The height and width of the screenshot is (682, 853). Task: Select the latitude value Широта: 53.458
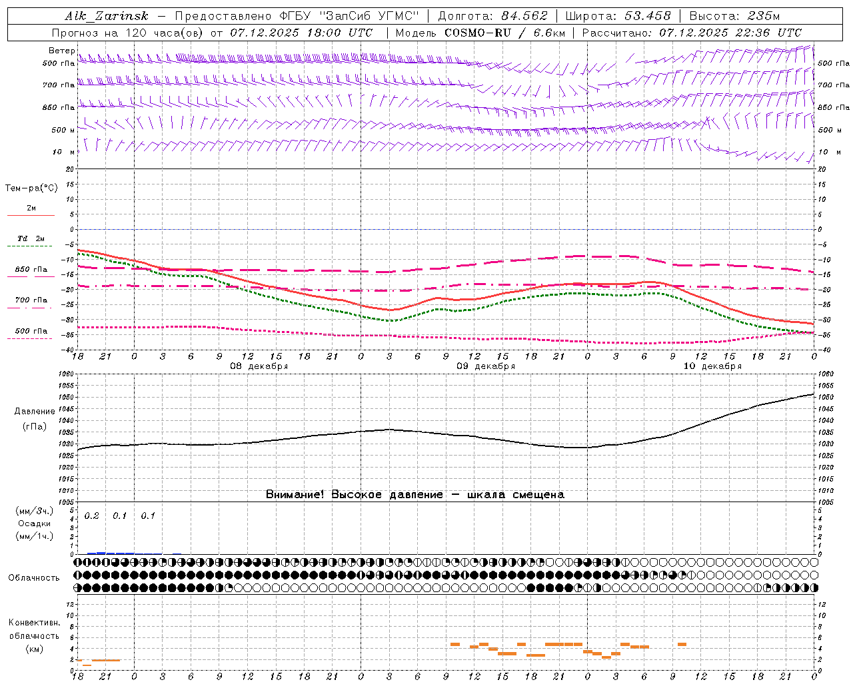pos(618,16)
